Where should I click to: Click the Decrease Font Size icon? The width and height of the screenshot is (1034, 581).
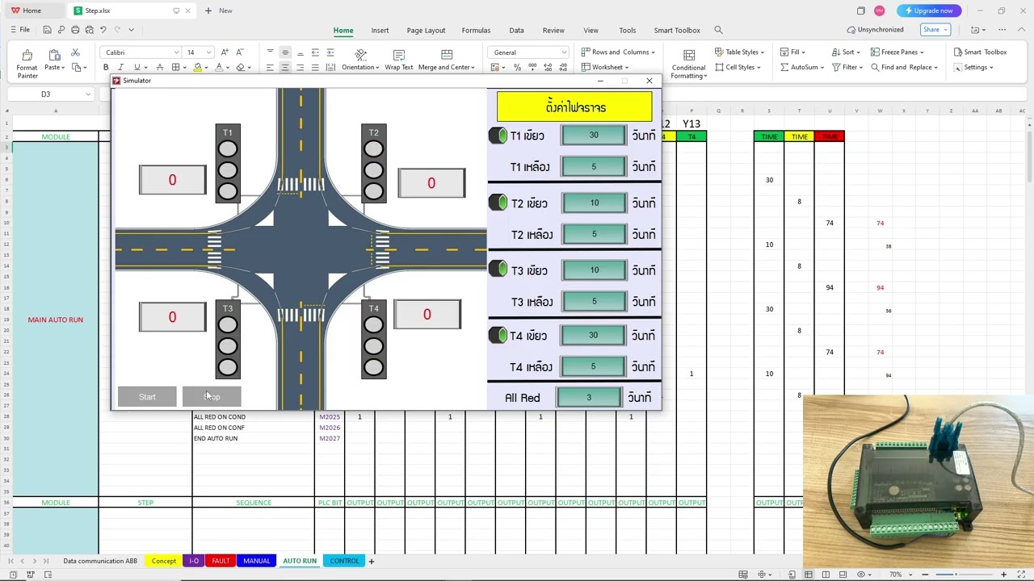point(239,52)
